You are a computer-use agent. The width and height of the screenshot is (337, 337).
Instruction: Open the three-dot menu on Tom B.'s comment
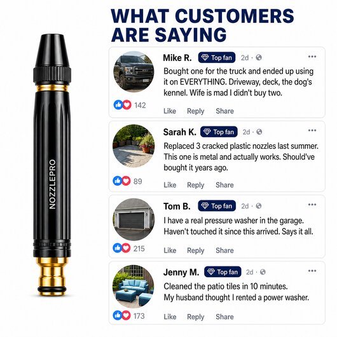coord(312,204)
